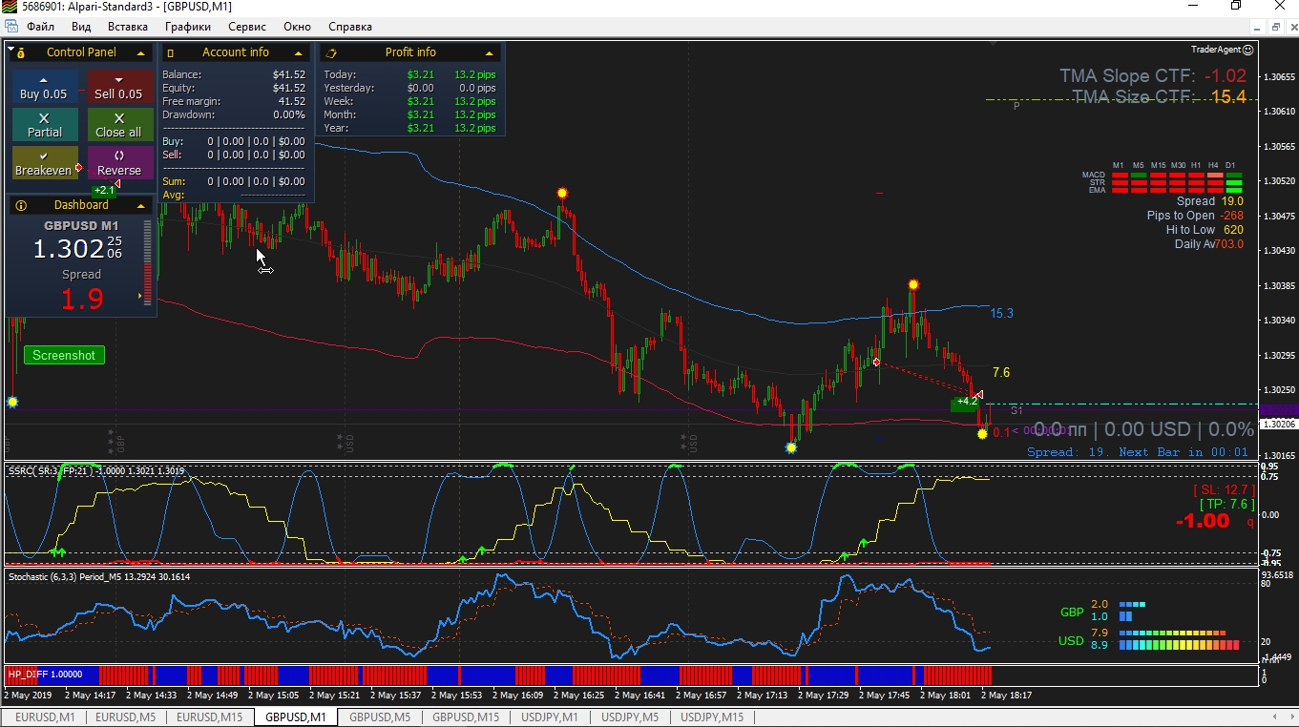Click the sun marker at the latest low
Screen dimensions: 1299x727
[982, 434]
